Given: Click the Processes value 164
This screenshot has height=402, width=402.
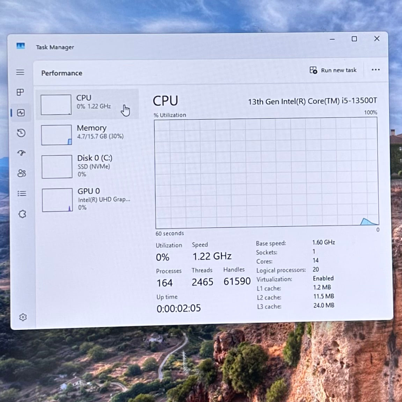Looking at the screenshot, I should (x=165, y=283).
